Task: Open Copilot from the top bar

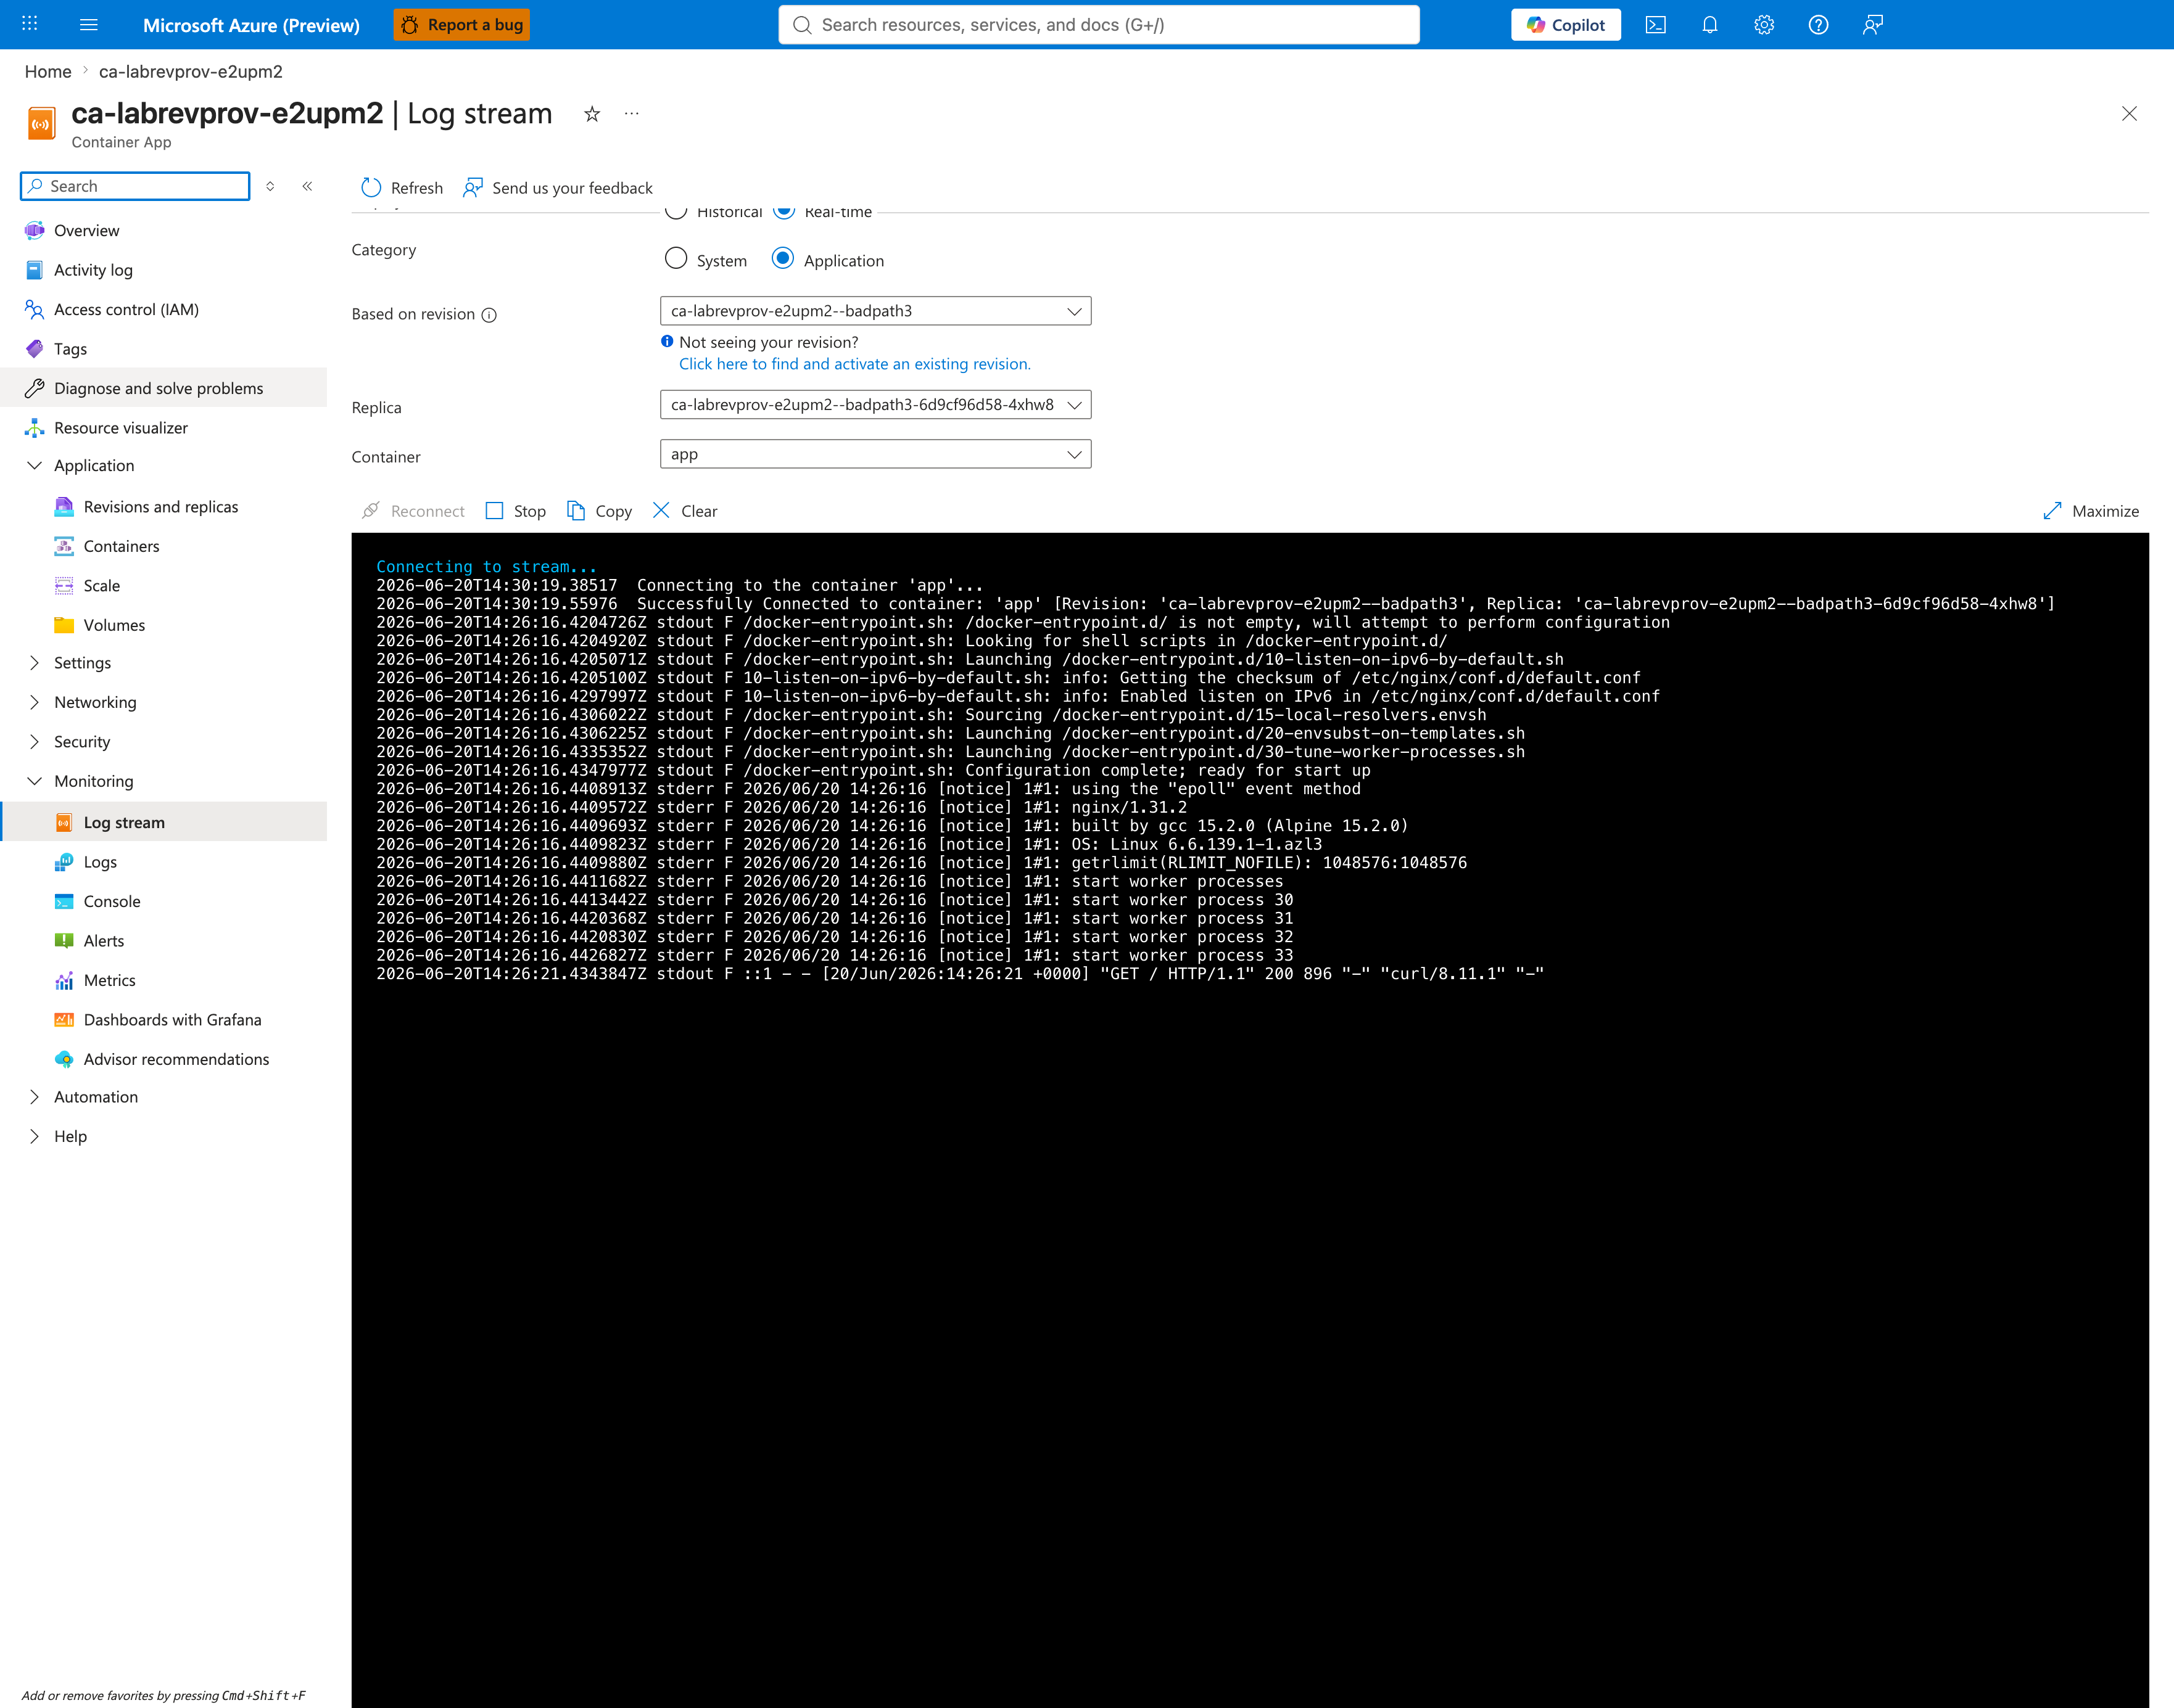Action: pos(1566,25)
